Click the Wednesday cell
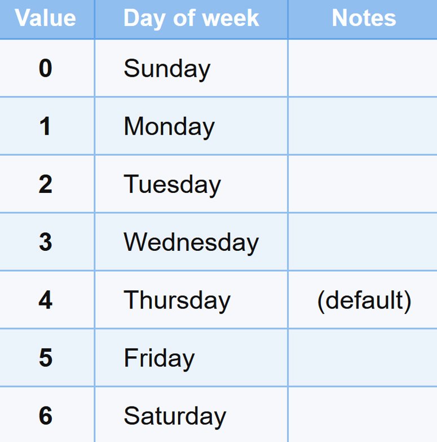This screenshot has width=437, height=442. tap(191, 242)
